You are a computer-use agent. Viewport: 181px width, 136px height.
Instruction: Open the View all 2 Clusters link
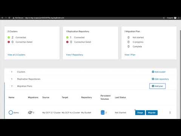point(16,55)
